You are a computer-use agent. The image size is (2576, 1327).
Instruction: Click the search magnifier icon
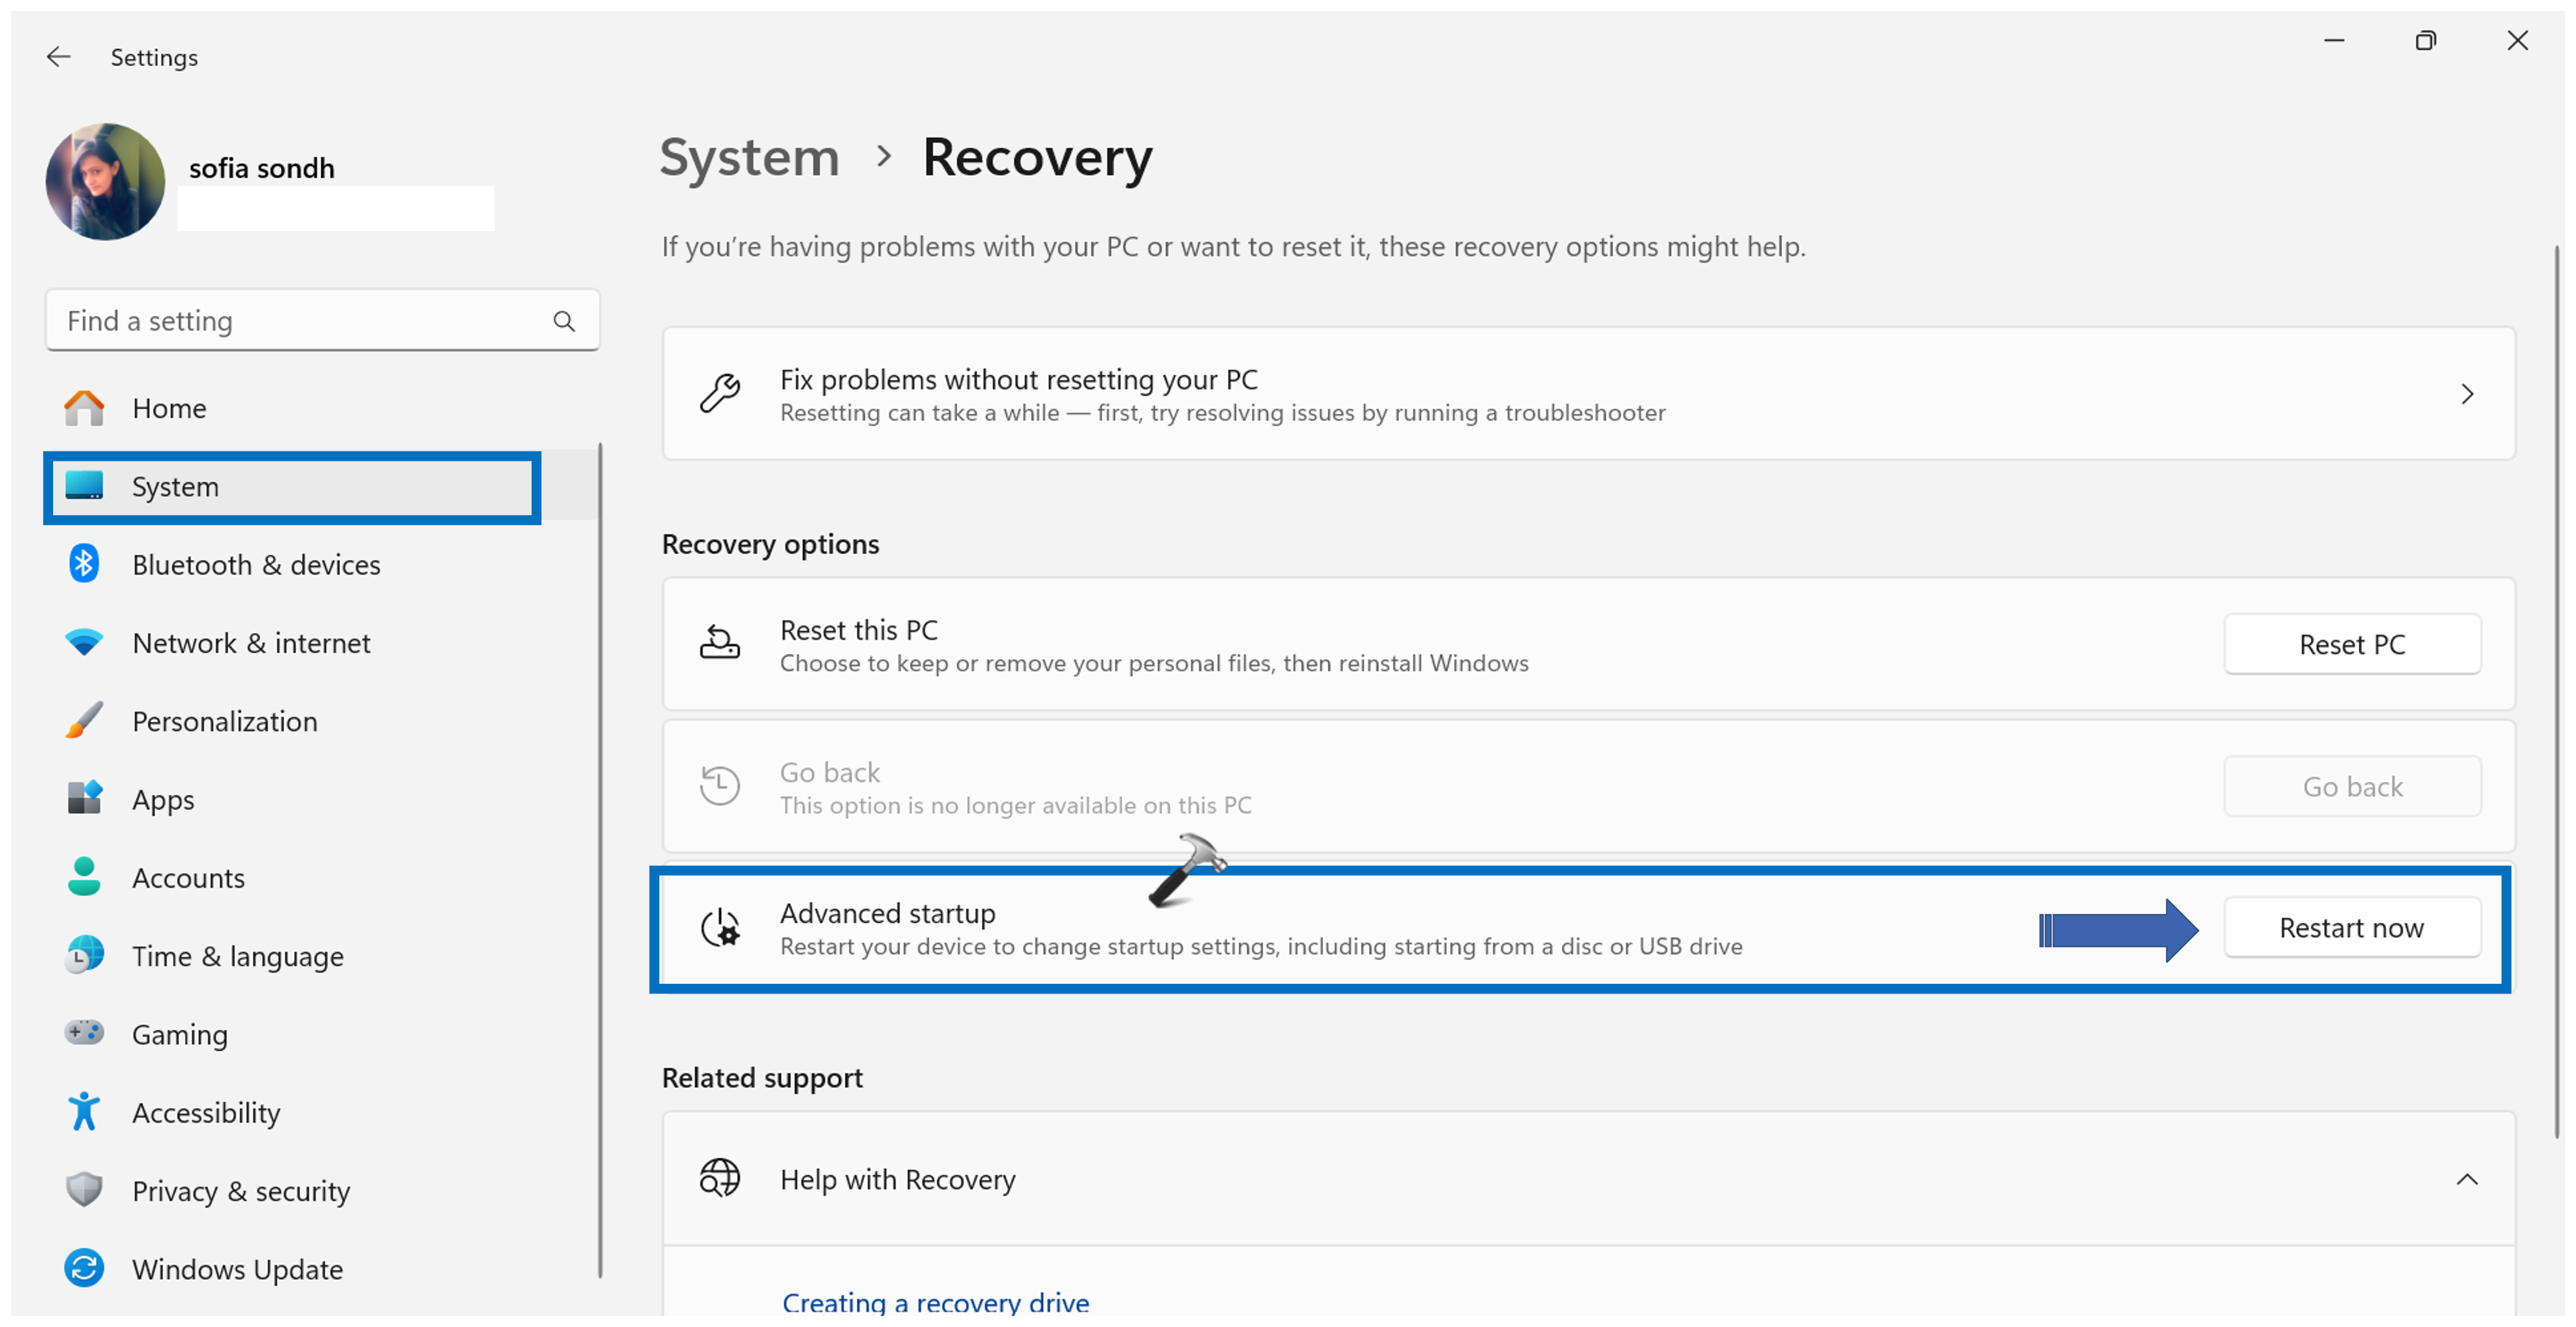click(564, 321)
